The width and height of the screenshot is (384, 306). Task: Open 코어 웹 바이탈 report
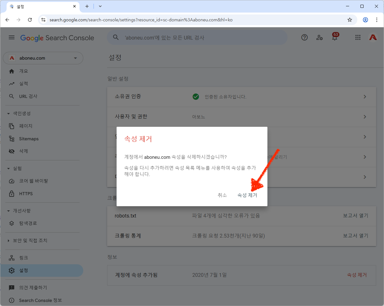pos(34,181)
